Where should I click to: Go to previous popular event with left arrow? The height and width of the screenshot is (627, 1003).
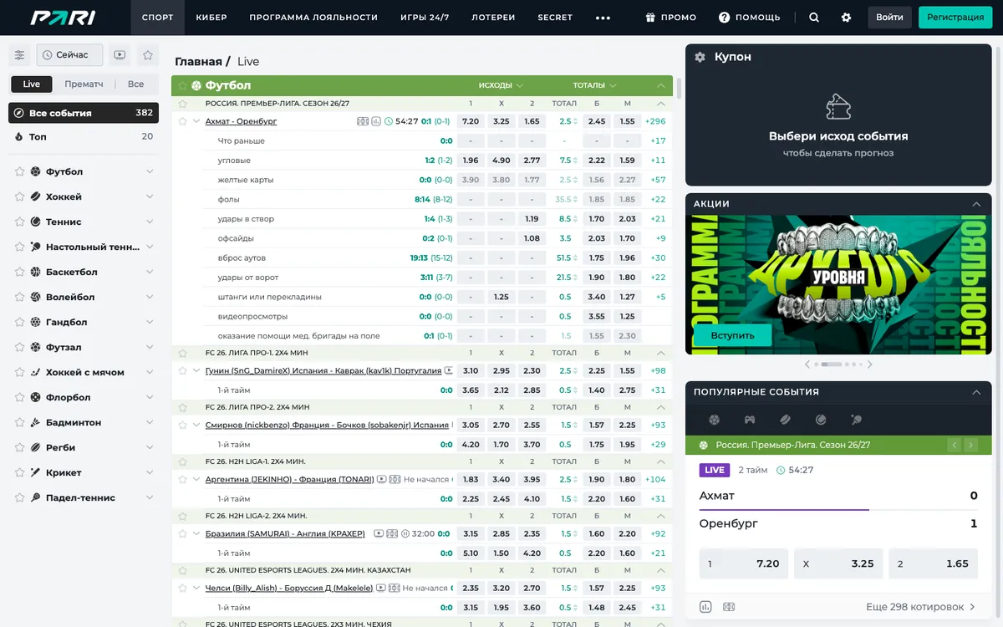954,446
